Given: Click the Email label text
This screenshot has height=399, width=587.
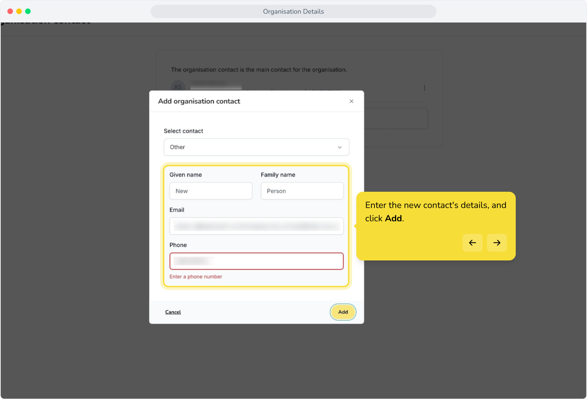Looking at the screenshot, I should point(177,210).
